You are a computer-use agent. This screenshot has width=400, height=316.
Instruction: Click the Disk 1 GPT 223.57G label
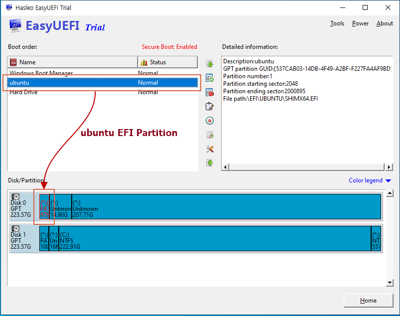click(x=20, y=241)
